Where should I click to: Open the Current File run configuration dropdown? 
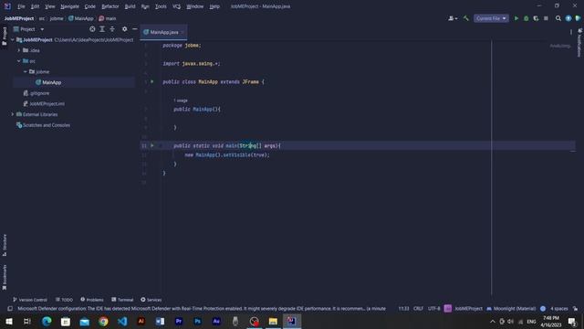click(x=491, y=18)
